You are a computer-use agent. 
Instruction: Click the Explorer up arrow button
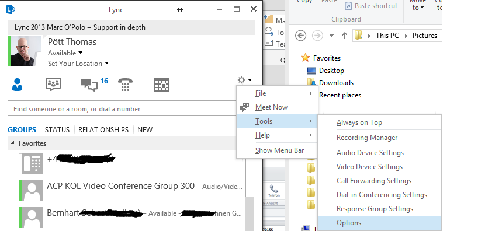click(x=345, y=36)
